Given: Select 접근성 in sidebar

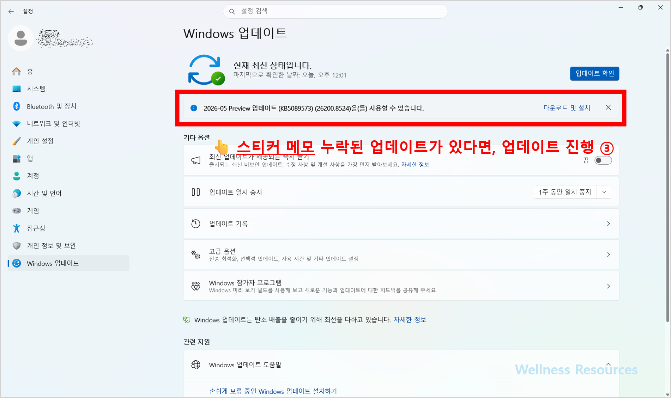Looking at the screenshot, I should tap(68, 228).
